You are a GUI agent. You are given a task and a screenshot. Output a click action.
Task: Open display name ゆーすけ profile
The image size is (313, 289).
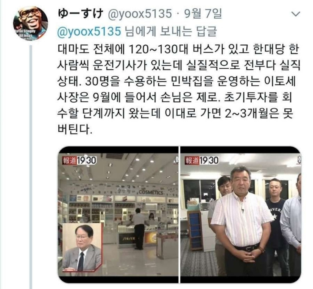pyautogui.click(x=80, y=14)
